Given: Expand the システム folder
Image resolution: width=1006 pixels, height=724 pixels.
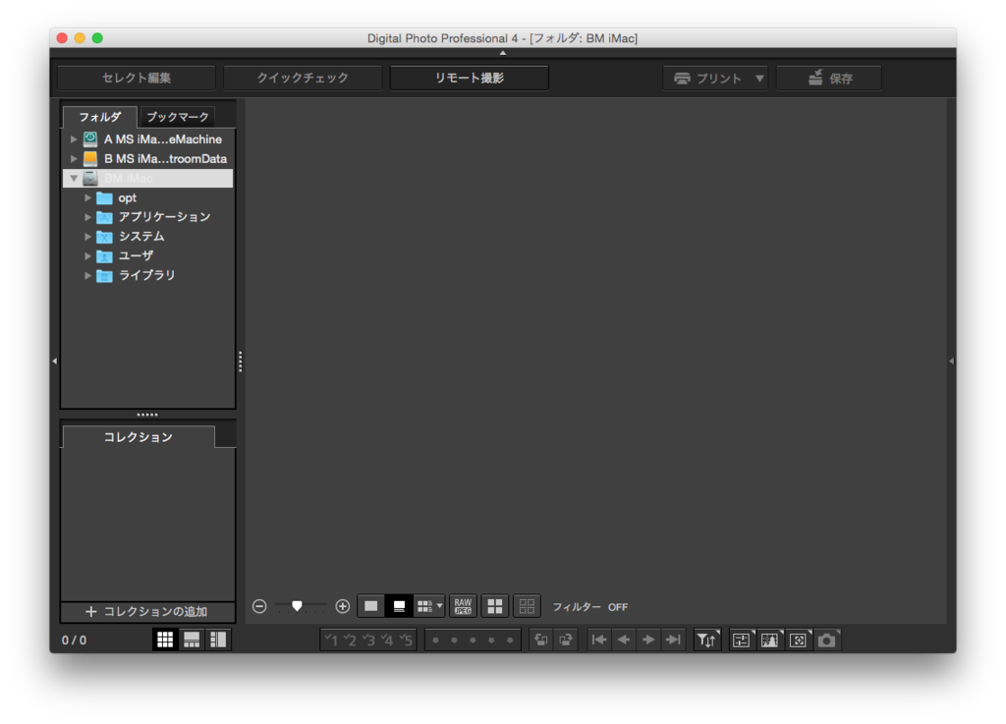Looking at the screenshot, I should coord(87,237).
